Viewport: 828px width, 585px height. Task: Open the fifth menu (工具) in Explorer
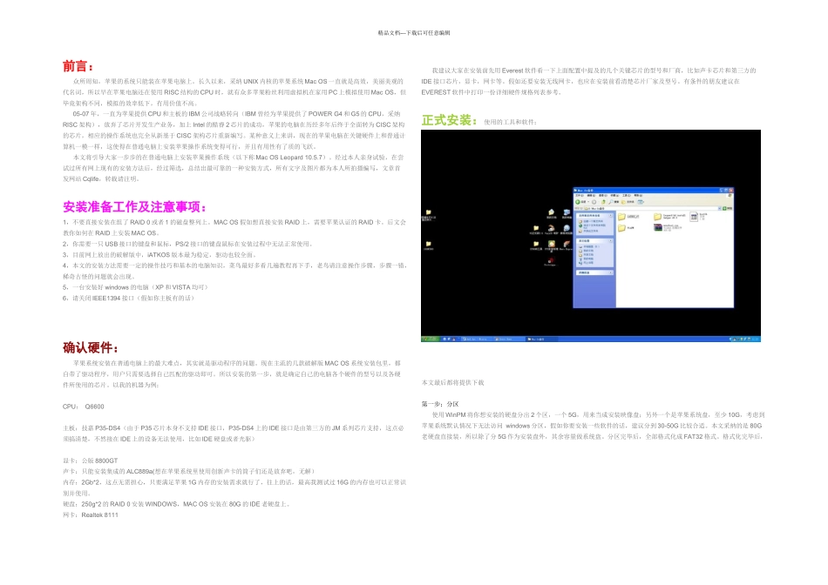point(627,196)
